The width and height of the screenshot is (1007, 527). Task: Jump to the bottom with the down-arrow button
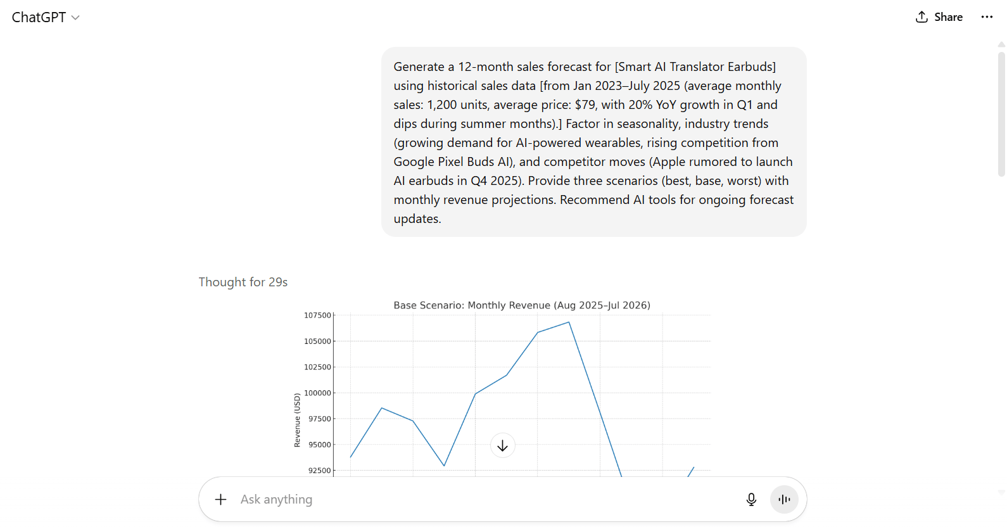503,446
